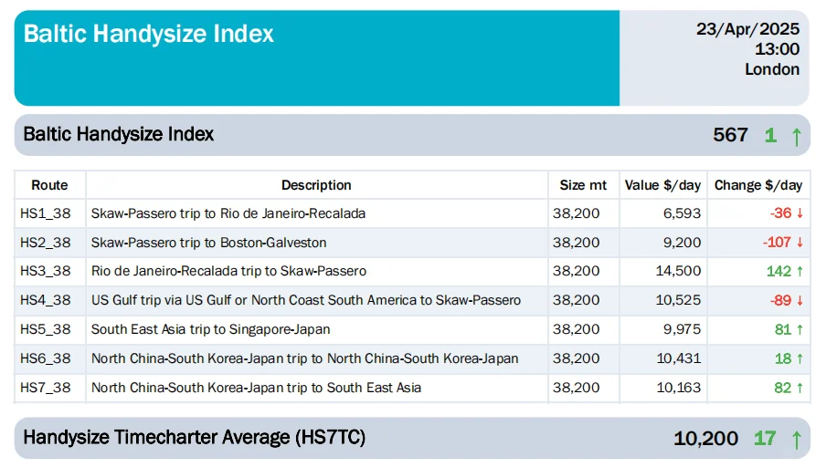Click Handysize Timecharter Average (HS7TC) label
Image resolution: width=816 pixels, height=467 pixels.
[194, 438]
